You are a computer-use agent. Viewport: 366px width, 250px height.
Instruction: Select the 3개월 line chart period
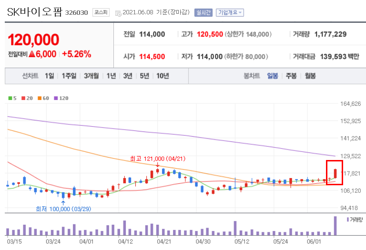click(x=91, y=76)
